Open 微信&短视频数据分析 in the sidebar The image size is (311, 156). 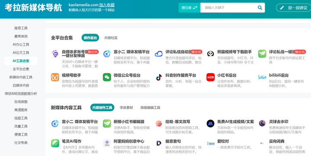click(x=21, y=94)
